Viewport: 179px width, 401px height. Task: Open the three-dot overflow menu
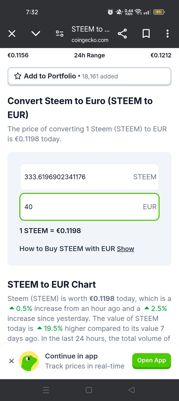click(168, 34)
